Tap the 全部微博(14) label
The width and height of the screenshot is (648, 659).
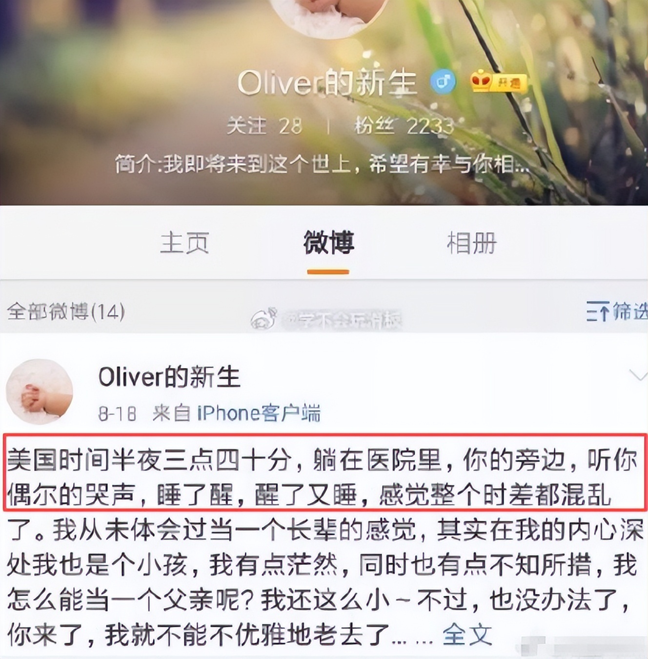tap(66, 311)
